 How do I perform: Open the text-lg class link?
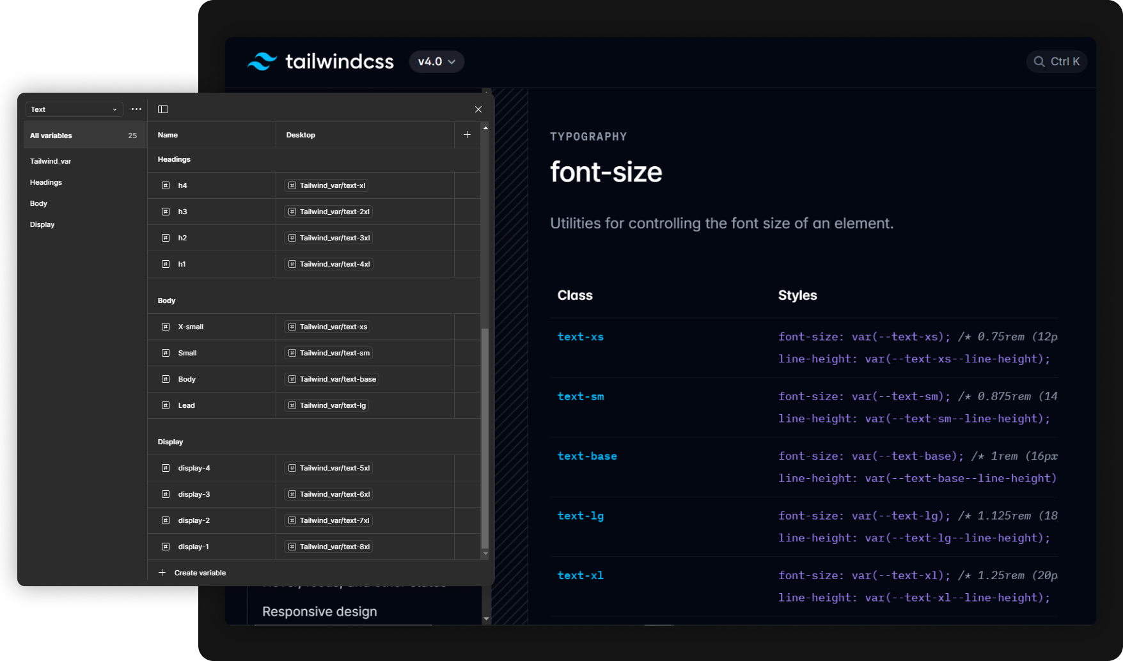(581, 516)
